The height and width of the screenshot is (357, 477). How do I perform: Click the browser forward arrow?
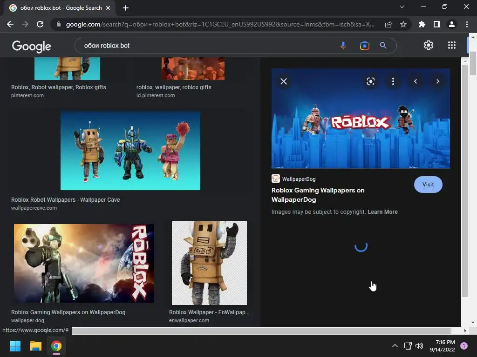point(25,24)
